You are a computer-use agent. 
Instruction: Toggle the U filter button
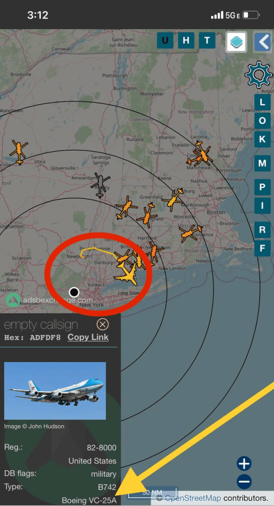(x=165, y=41)
